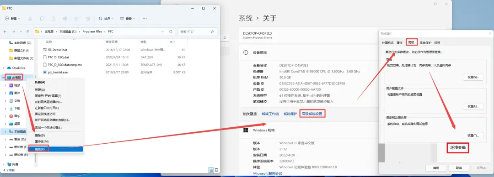
Task: Open the 排序 (Sort) dropdown
Action: [106, 19]
